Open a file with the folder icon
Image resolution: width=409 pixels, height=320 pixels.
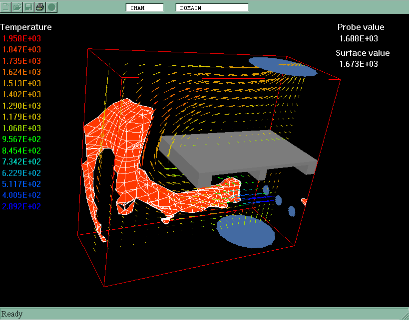tap(17, 7)
